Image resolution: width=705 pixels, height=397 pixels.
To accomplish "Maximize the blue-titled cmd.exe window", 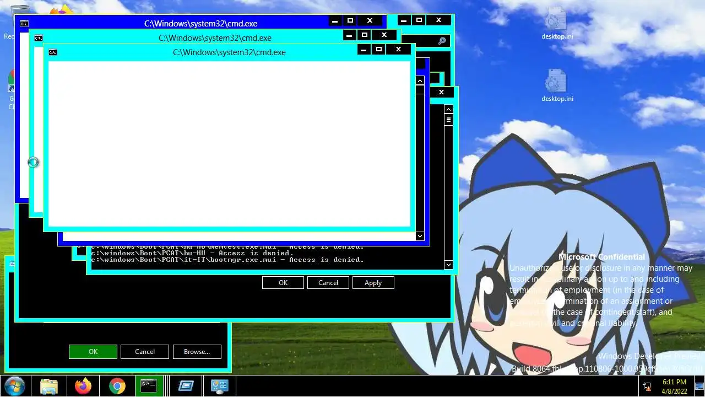I will click(350, 21).
